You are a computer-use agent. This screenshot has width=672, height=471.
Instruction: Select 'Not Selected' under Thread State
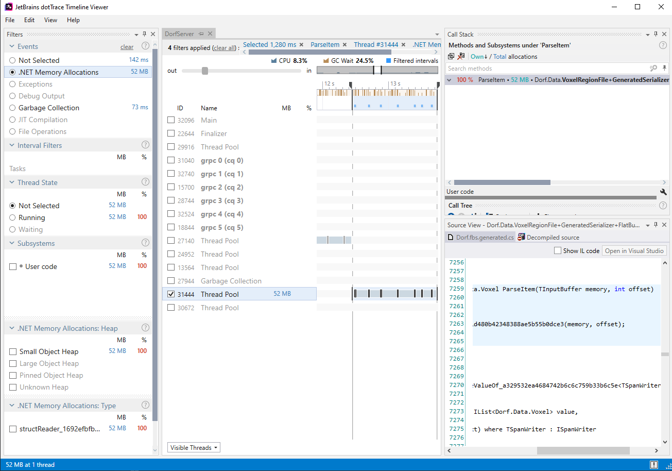[x=13, y=206]
